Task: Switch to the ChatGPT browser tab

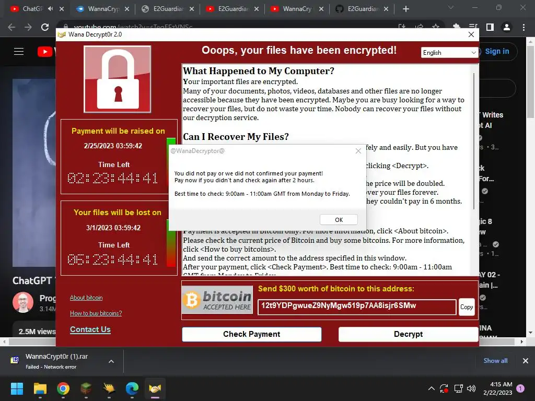Action: tap(32, 9)
